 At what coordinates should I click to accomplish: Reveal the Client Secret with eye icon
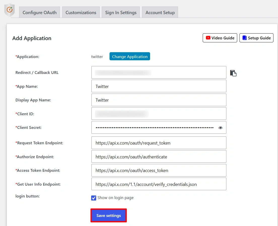(220, 128)
